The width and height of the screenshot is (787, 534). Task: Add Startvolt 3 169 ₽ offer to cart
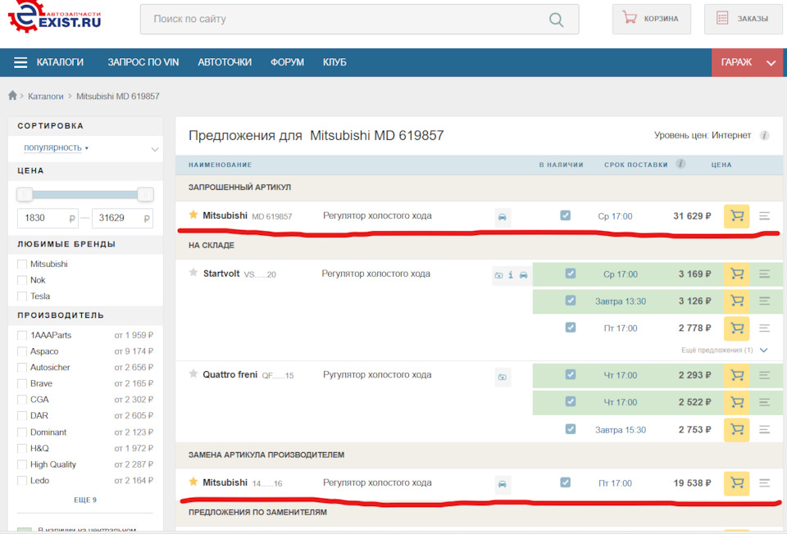(736, 274)
